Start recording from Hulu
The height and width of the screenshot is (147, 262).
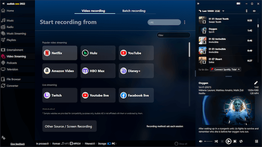coord(98,53)
